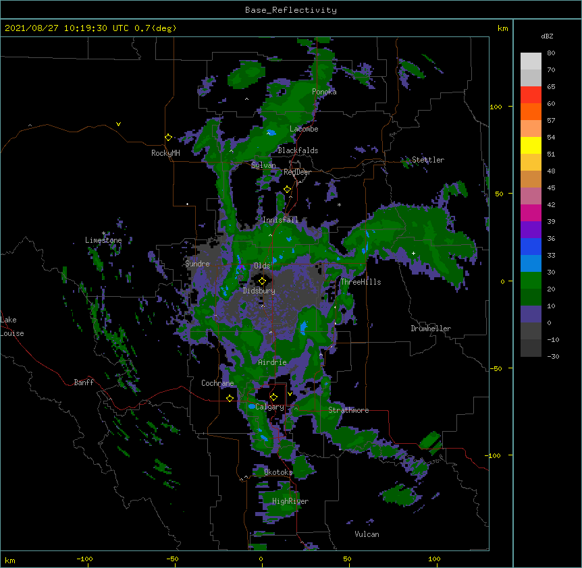
Task: Click the Strathmore label
Action: coord(348,410)
